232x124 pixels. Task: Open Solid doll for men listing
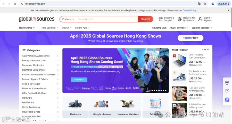tap(197, 106)
